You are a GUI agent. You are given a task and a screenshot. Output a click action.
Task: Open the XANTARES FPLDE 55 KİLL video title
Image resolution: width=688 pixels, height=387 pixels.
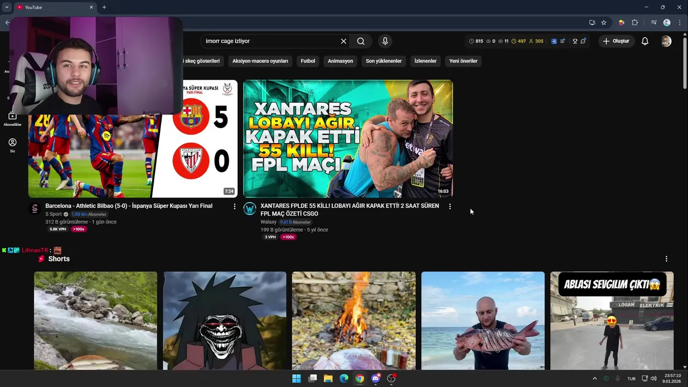(x=349, y=210)
